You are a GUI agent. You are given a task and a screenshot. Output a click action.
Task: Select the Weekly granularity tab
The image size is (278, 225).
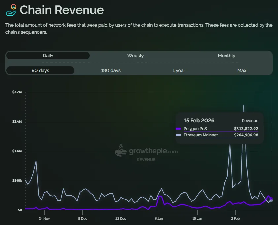click(x=135, y=56)
